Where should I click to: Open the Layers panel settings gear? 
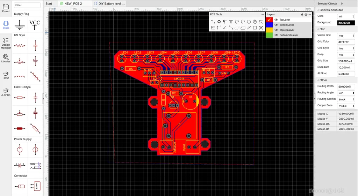click(x=306, y=15)
